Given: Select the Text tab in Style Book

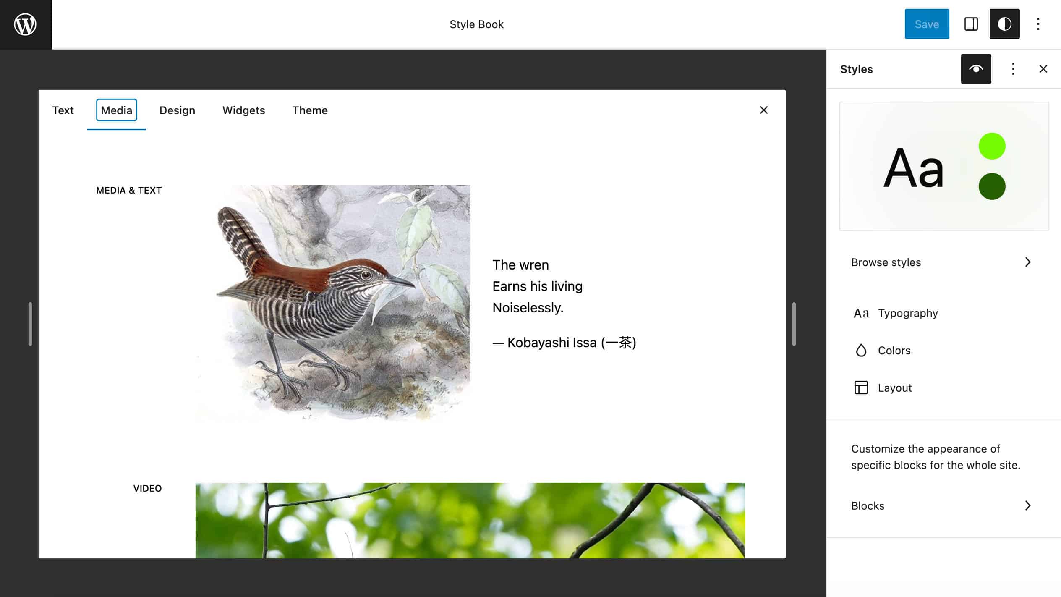Looking at the screenshot, I should pos(63,110).
